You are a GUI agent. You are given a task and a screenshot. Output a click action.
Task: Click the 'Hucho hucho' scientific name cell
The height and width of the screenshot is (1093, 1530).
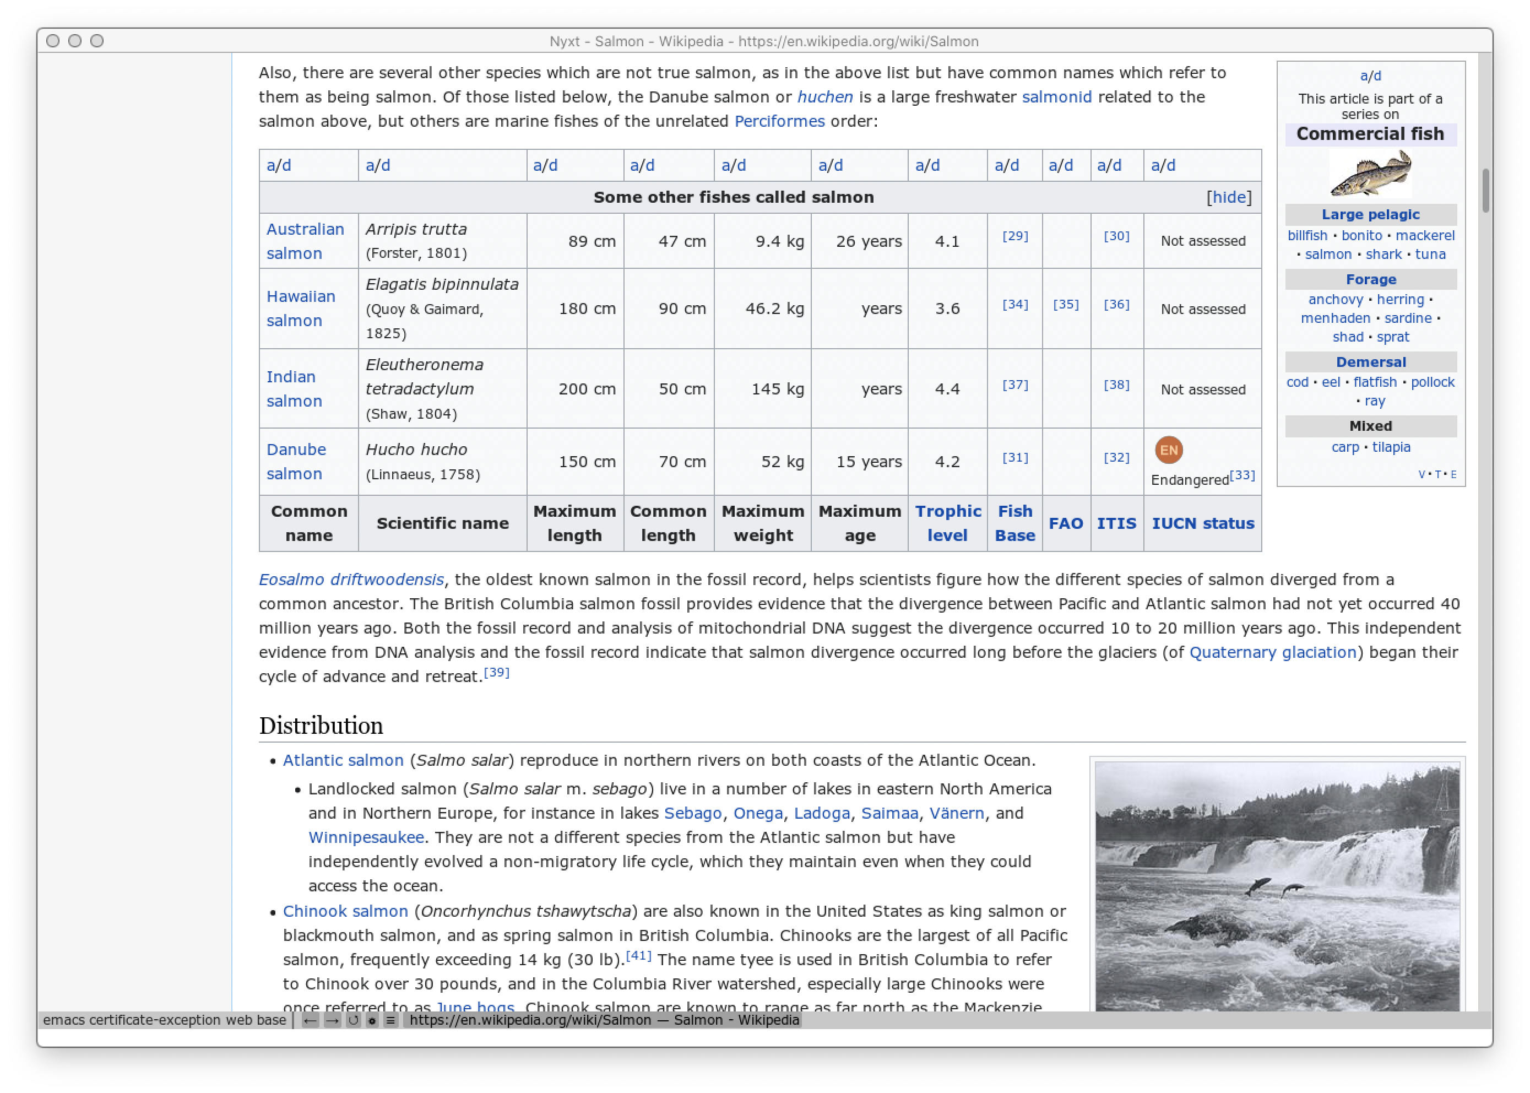[442, 461]
